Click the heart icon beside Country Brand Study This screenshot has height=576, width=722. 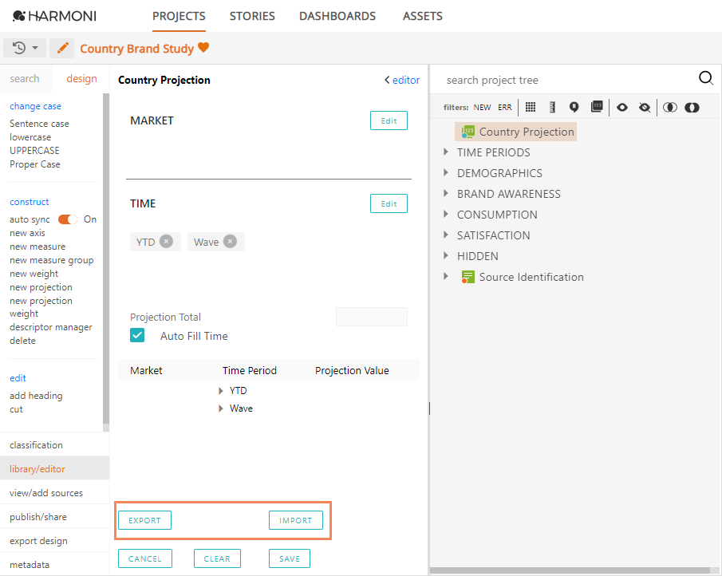[x=203, y=48]
